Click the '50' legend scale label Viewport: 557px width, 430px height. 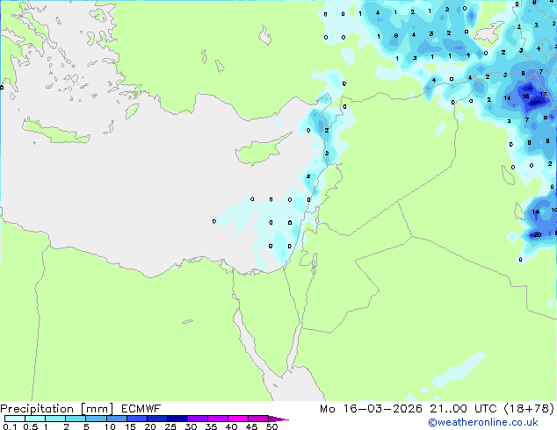[x=271, y=426]
